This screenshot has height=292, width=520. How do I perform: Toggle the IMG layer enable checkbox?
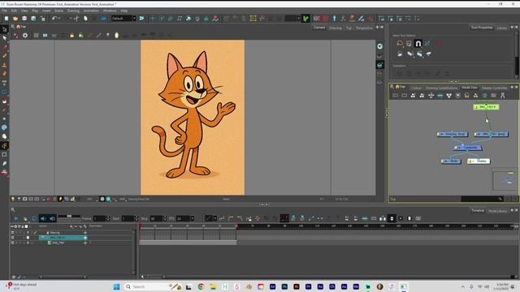pyautogui.click(x=13, y=243)
